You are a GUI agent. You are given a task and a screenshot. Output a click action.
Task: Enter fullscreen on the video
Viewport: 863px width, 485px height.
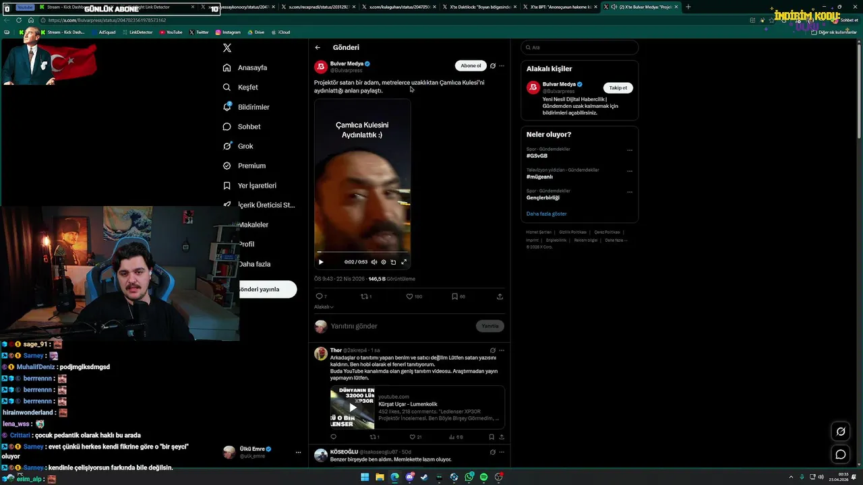pos(404,262)
